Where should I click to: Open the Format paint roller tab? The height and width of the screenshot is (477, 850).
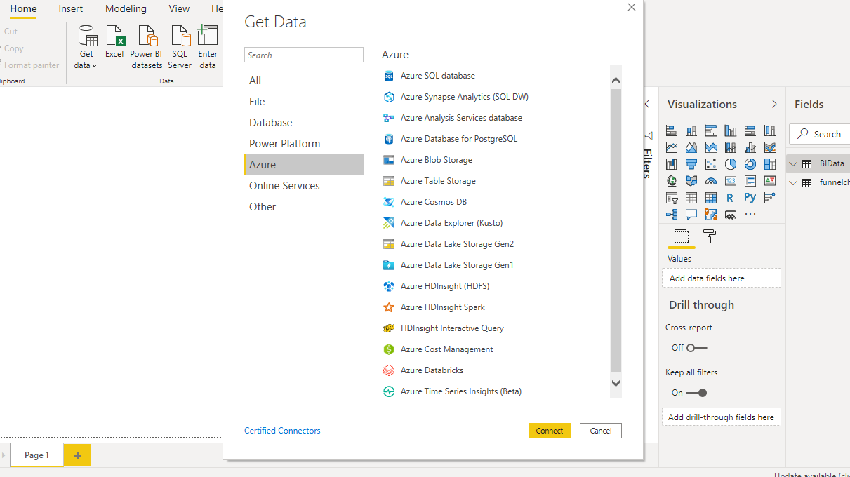[x=710, y=237]
